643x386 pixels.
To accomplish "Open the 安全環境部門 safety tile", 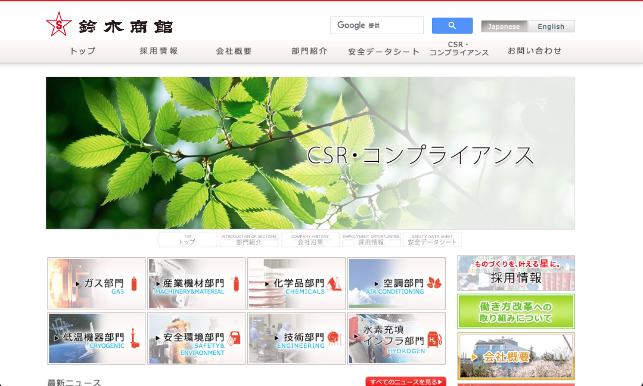I will [196, 338].
